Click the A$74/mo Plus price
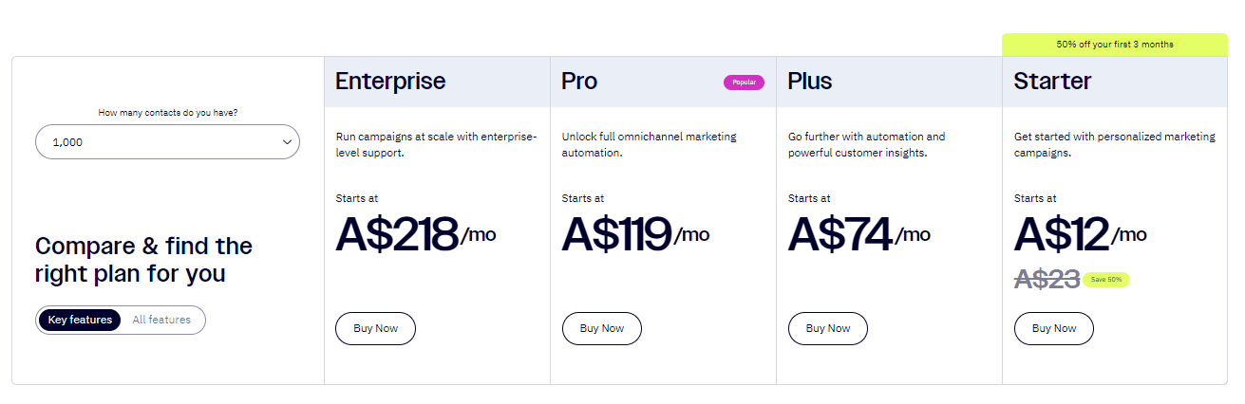This screenshot has width=1245, height=404. pyautogui.click(x=858, y=234)
